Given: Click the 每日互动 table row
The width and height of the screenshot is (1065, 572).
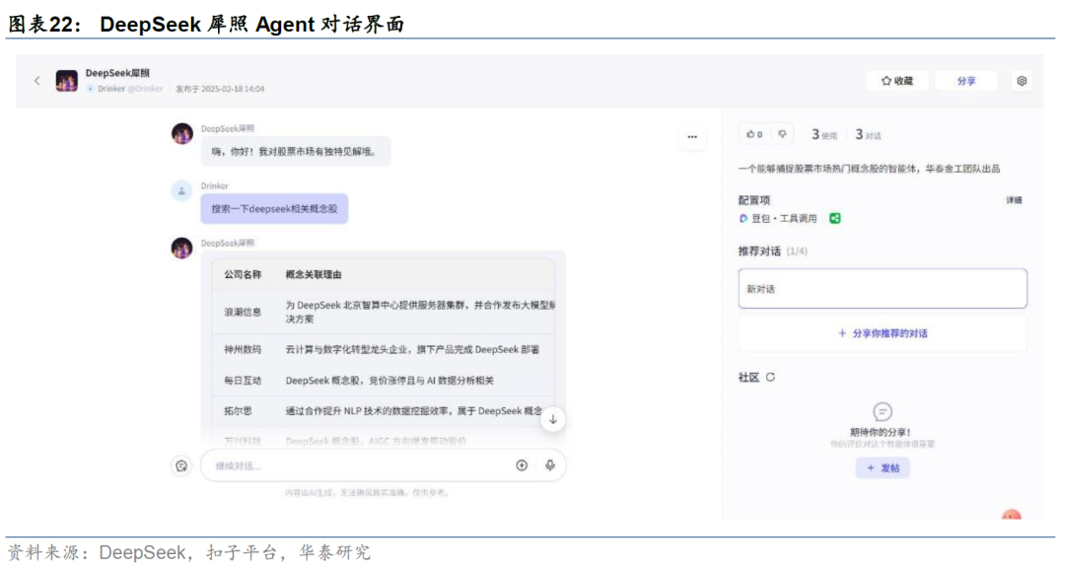Looking at the screenshot, I should [384, 381].
